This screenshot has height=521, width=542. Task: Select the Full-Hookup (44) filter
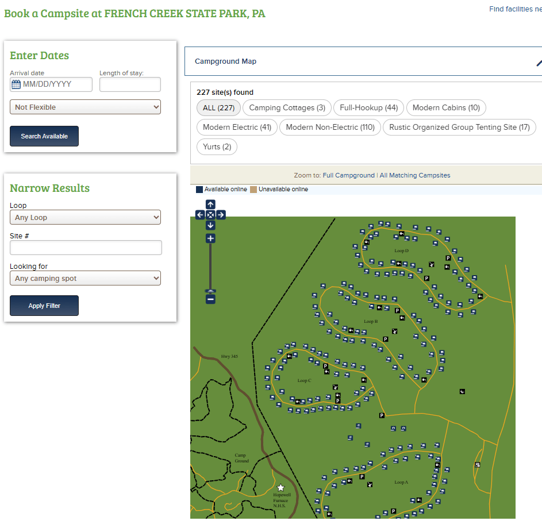click(368, 108)
